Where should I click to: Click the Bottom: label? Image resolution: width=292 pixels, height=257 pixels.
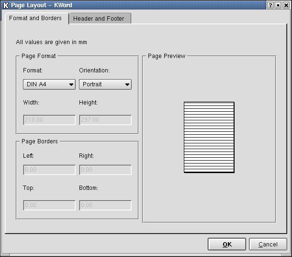coord(89,188)
